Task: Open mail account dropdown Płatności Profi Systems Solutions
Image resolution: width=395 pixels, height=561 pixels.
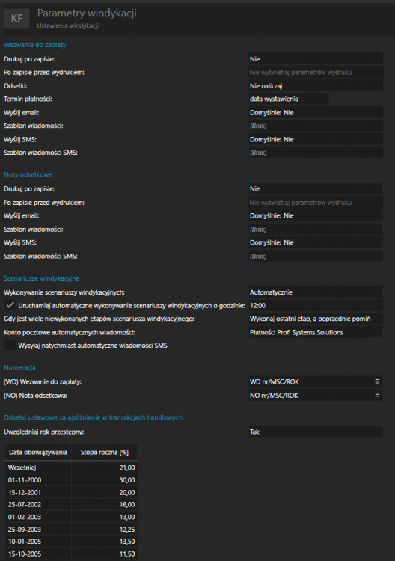Action: tap(316, 332)
